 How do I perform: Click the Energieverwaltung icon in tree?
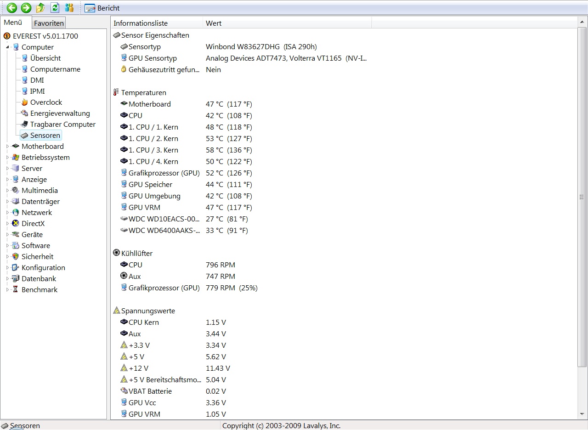tap(25, 113)
